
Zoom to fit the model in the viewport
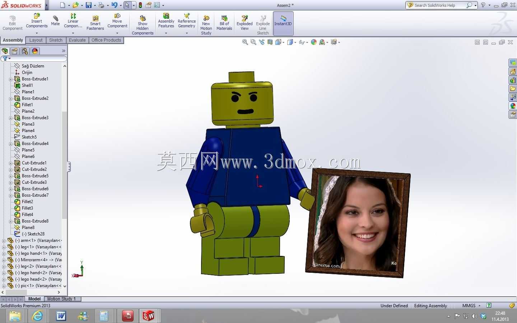[x=245, y=42]
